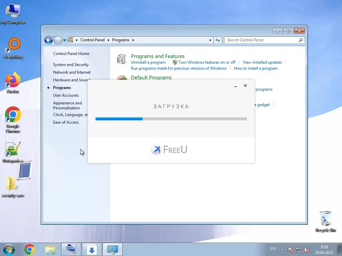Click the loading progress bar
The image size is (342, 256).
tap(171, 119)
